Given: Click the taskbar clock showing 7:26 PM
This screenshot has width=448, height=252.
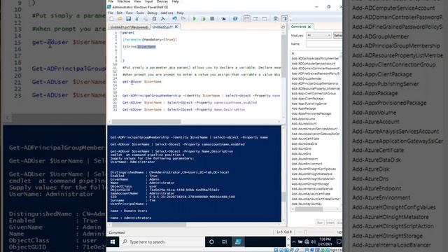Looking at the screenshot, I should (x=325, y=241).
